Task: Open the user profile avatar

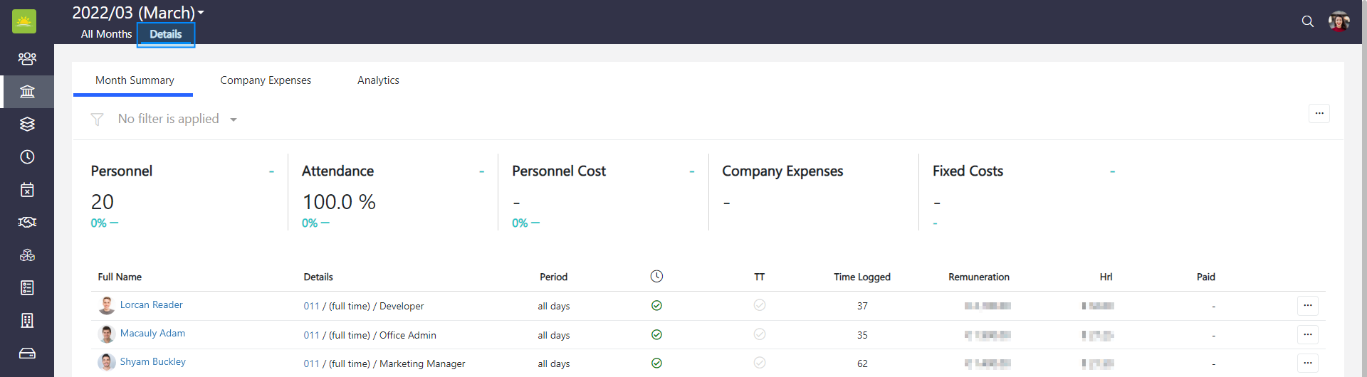Action: point(1339,21)
